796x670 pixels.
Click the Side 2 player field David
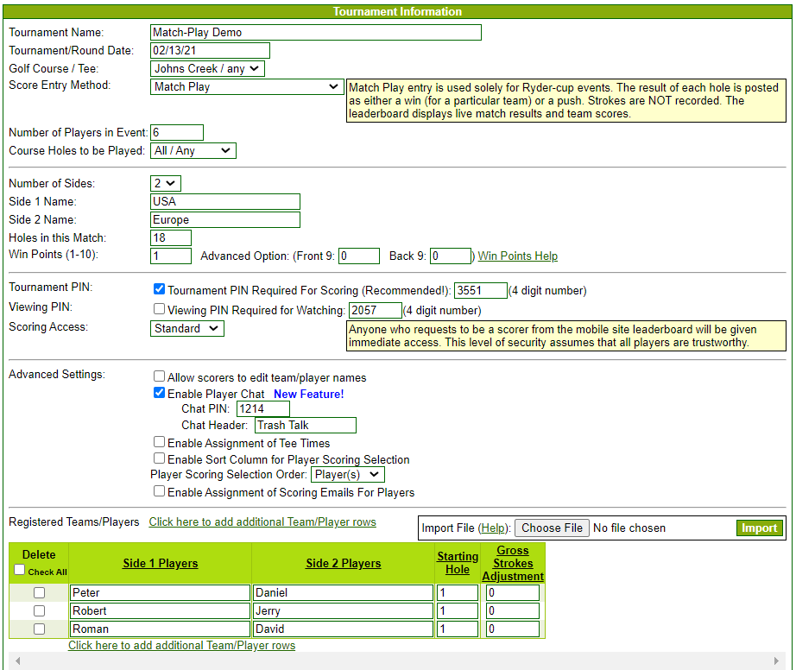pos(343,629)
